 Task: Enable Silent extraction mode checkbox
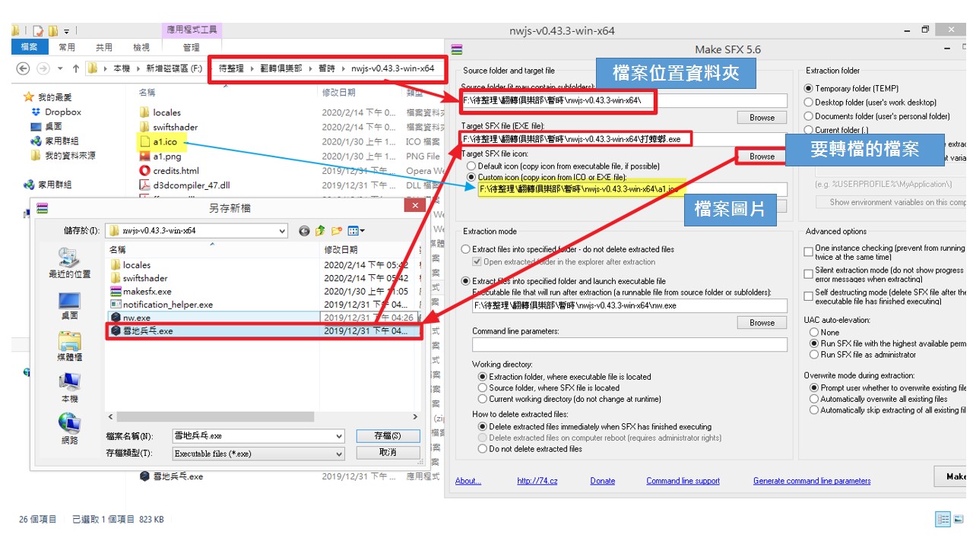coord(809,273)
